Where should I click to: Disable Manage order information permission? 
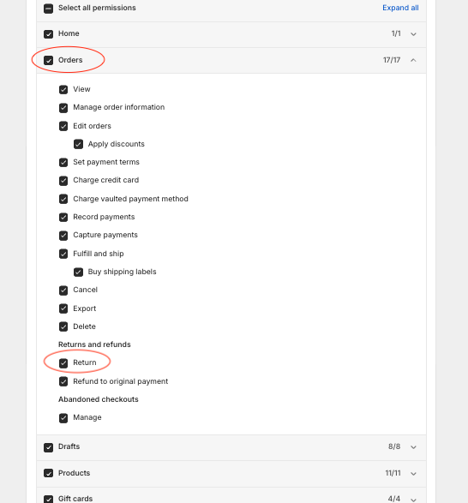(63, 108)
